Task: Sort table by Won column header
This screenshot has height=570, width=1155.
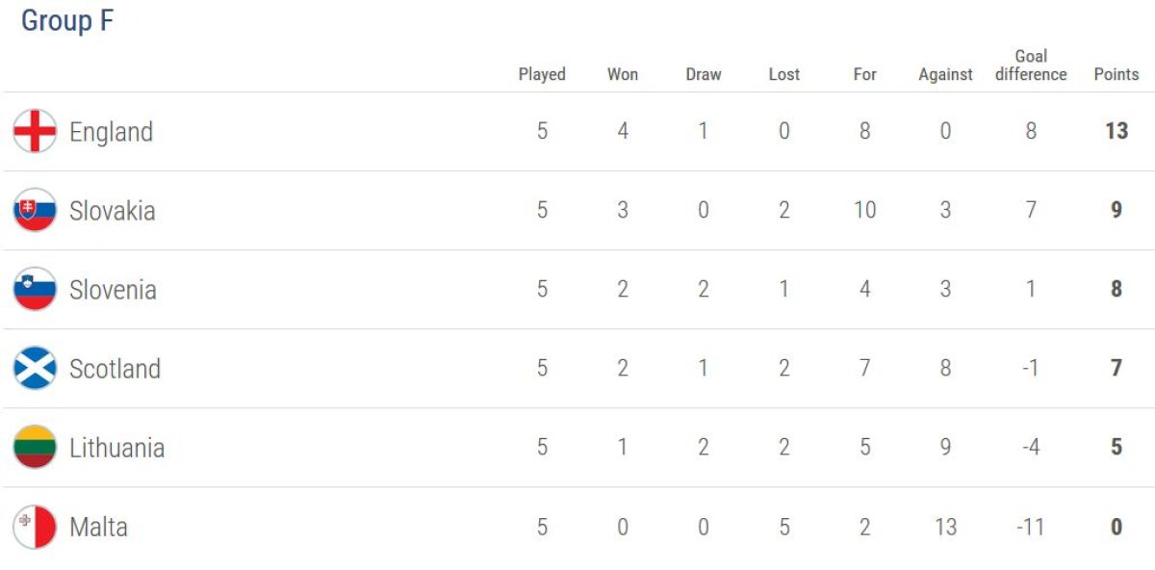Action: tap(623, 74)
